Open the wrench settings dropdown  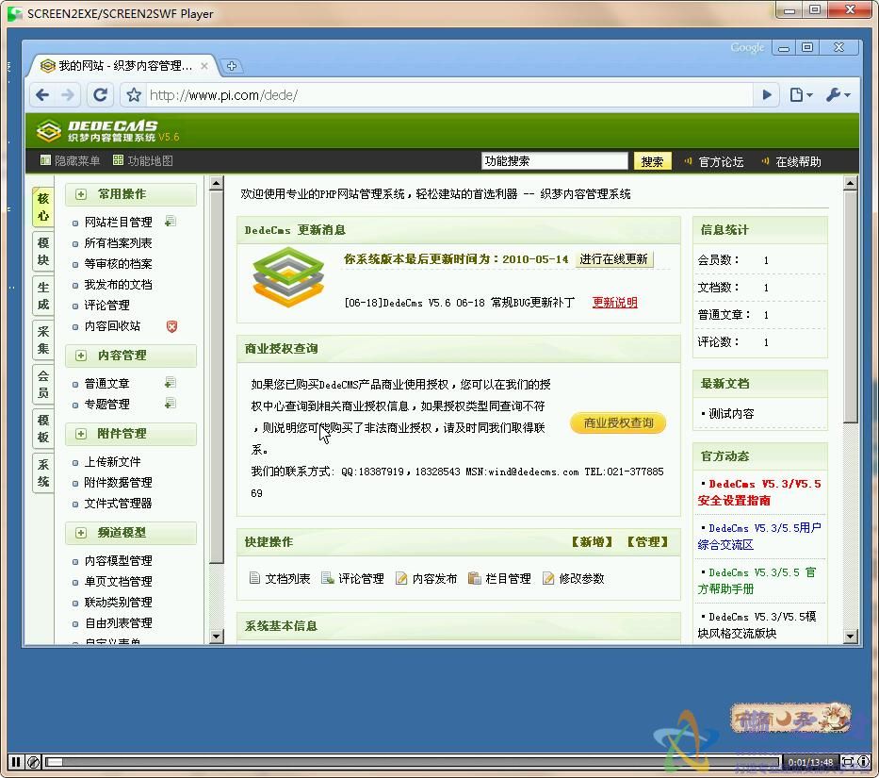(838, 94)
